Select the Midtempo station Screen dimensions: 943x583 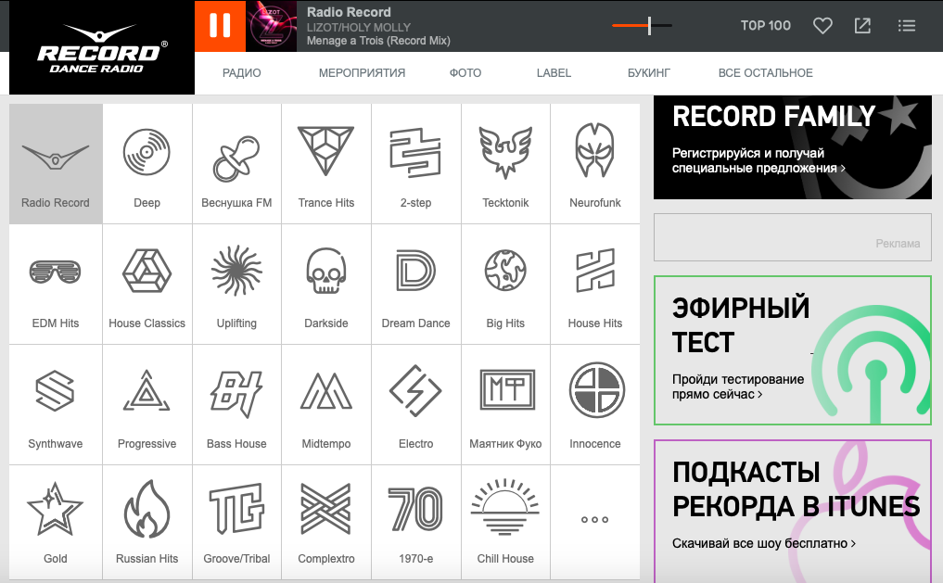[326, 404]
